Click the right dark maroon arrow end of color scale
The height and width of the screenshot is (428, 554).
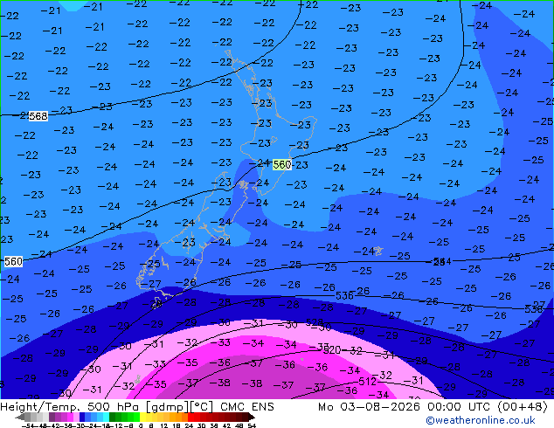[252, 418]
